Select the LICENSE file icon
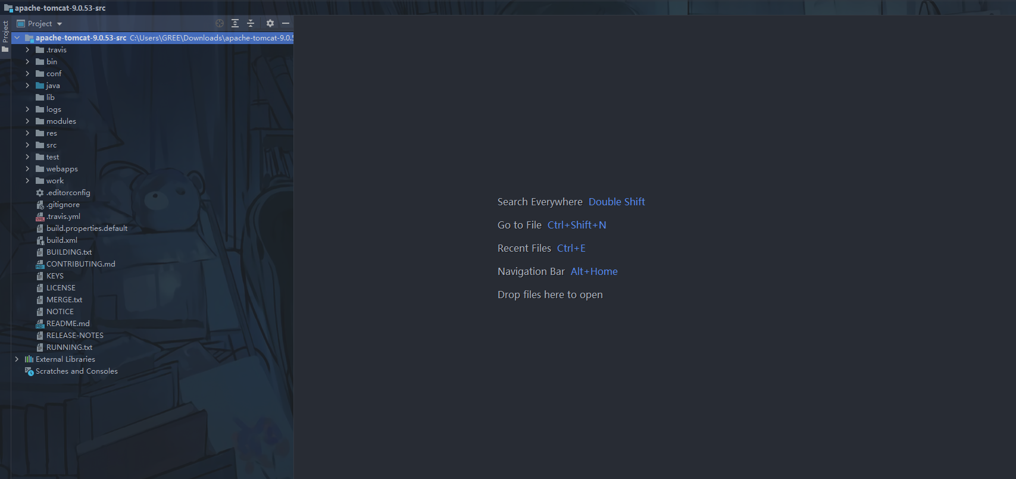 (x=40, y=288)
